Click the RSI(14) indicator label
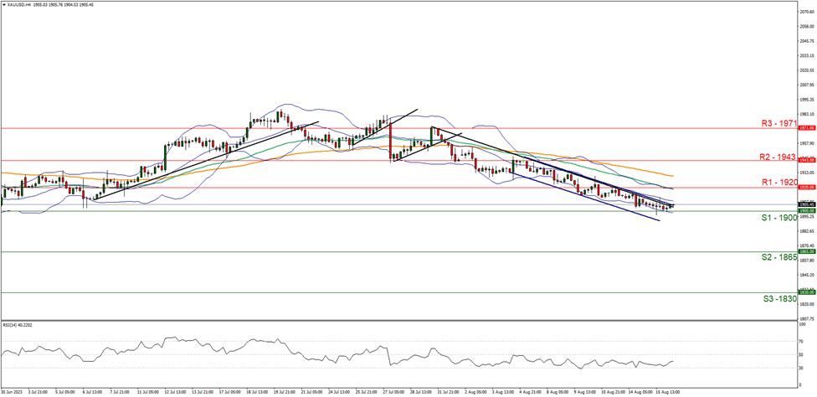The image size is (817, 397). (18, 324)
